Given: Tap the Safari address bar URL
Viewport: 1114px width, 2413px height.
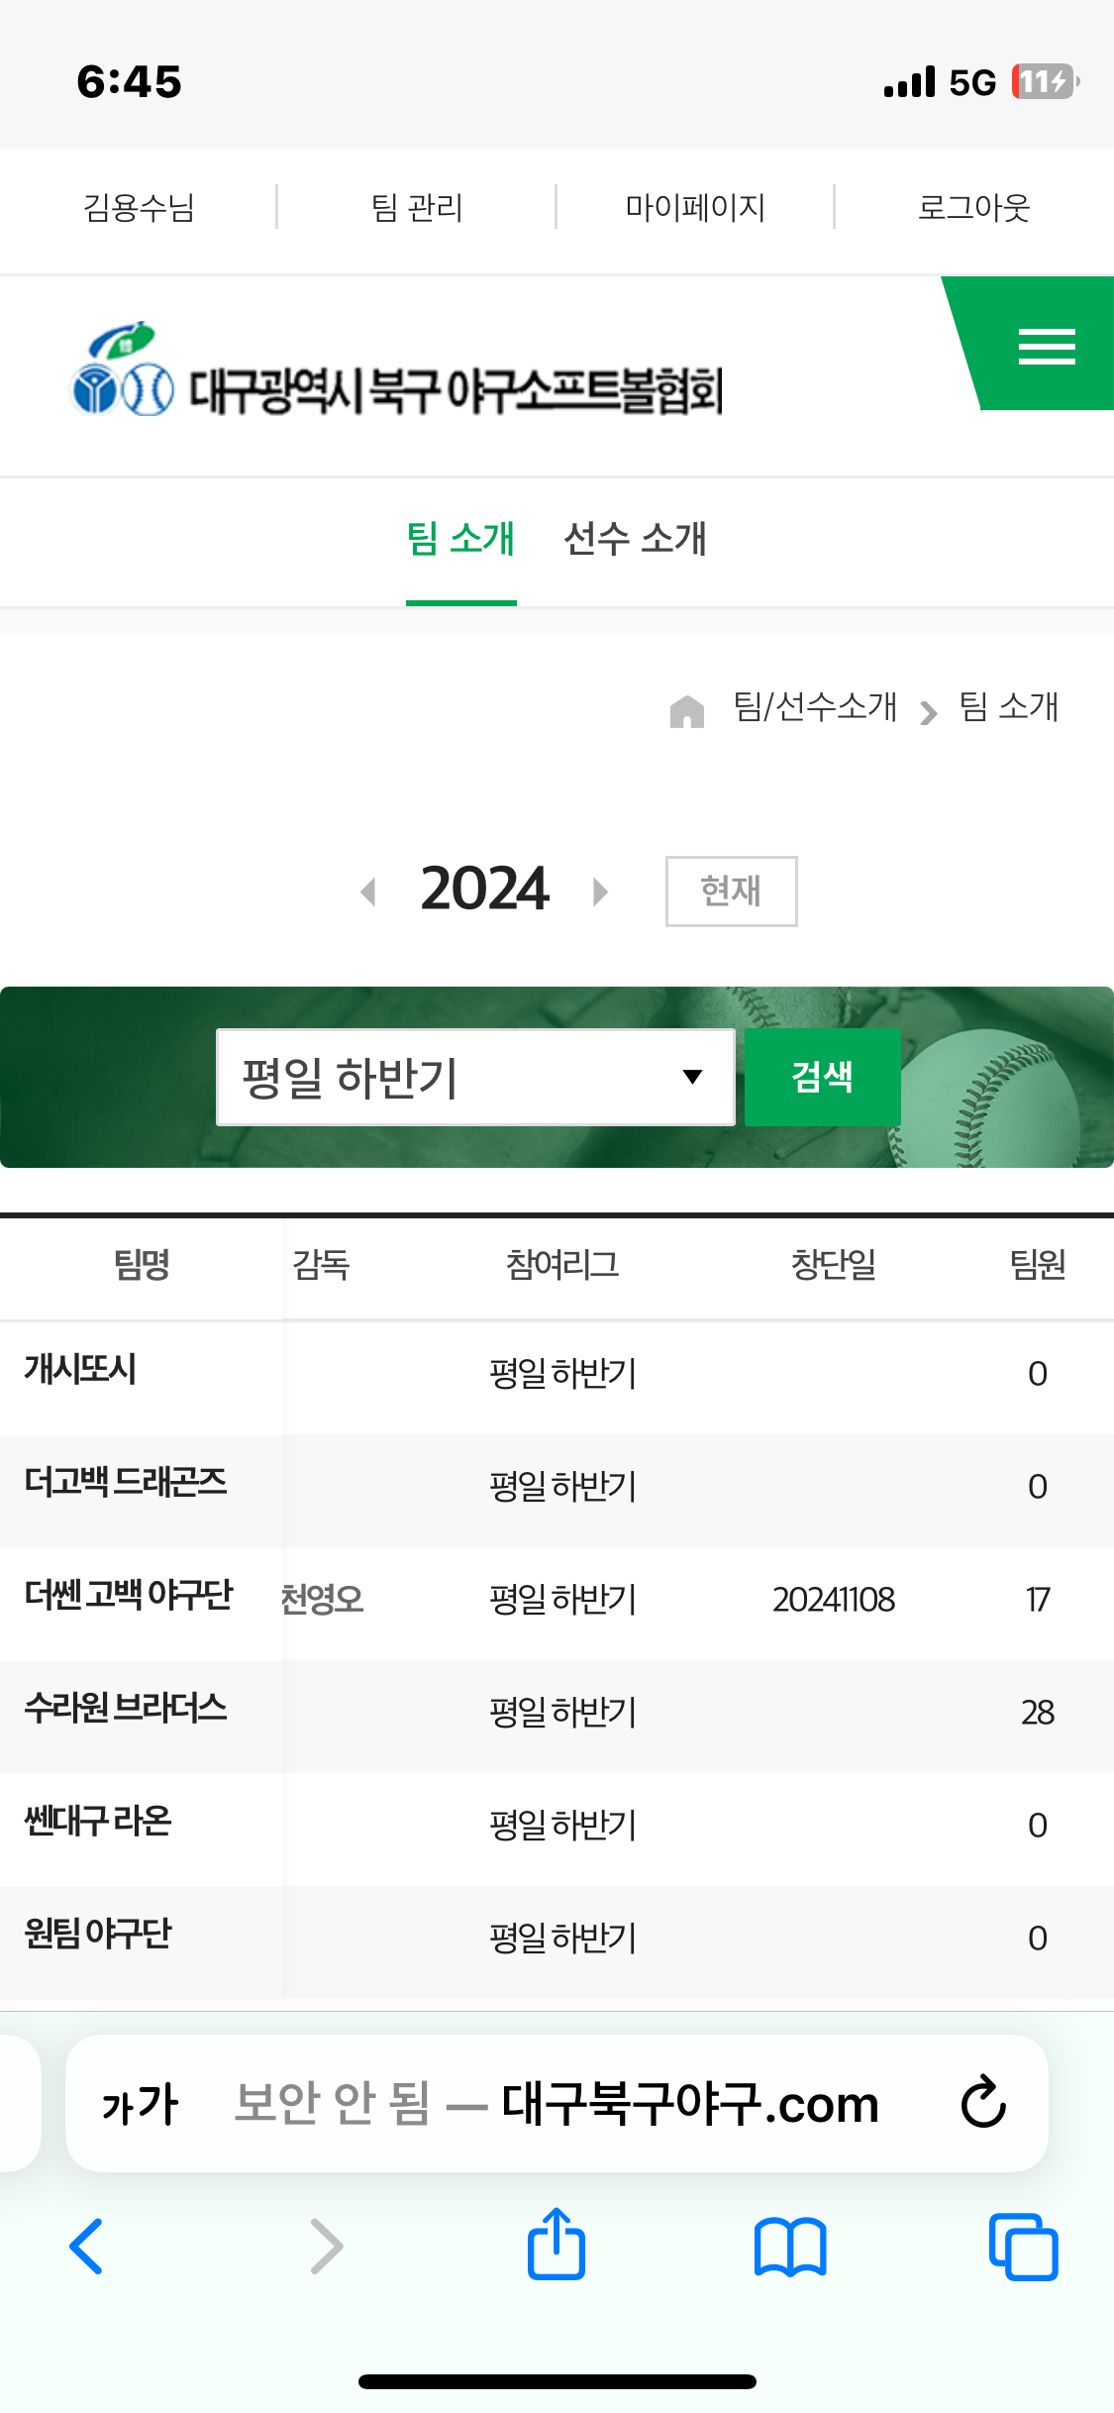Looking at the screenshot, I should (x=557, y=2103).
